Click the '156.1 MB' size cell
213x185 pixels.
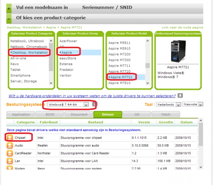point(164,161)
